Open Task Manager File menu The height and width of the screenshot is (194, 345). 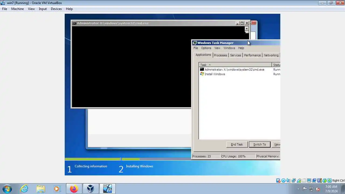coord(196,48)
